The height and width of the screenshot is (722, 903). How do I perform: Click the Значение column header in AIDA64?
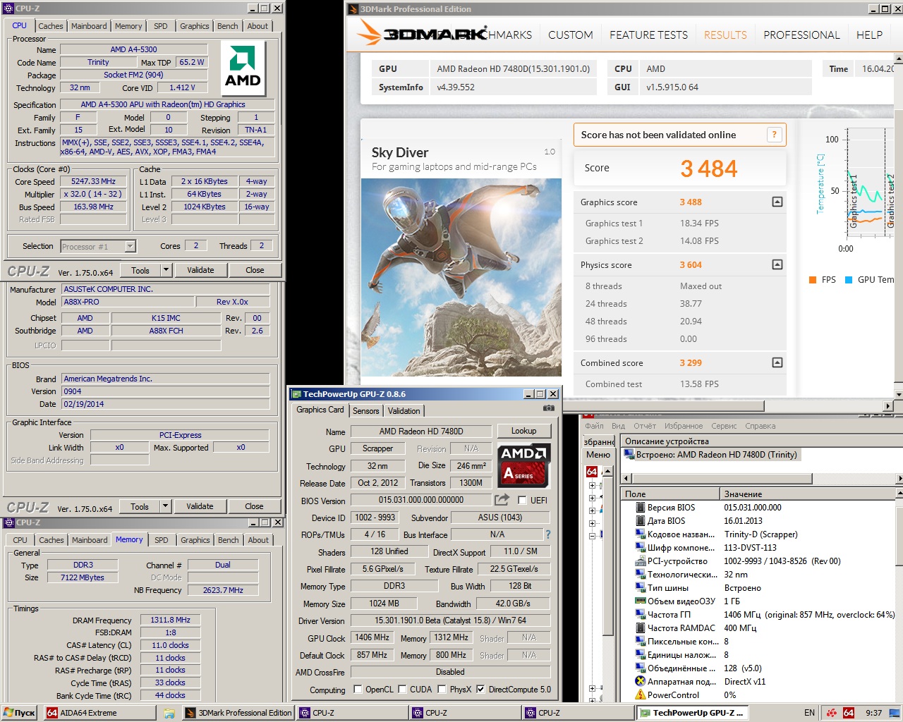(x=808, y=494)
